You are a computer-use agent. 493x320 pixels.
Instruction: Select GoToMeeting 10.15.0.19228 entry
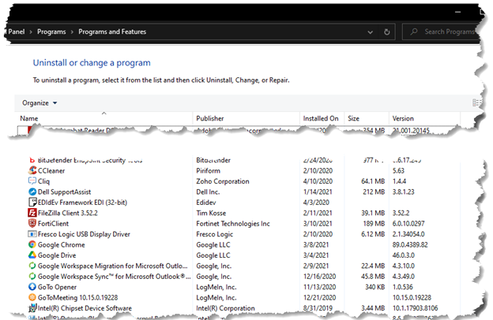tap(239, 297)
